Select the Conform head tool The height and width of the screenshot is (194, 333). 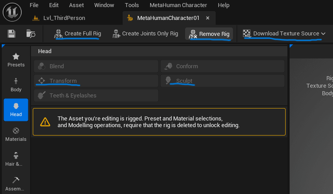pyautogui.click(x=222, y=66)
